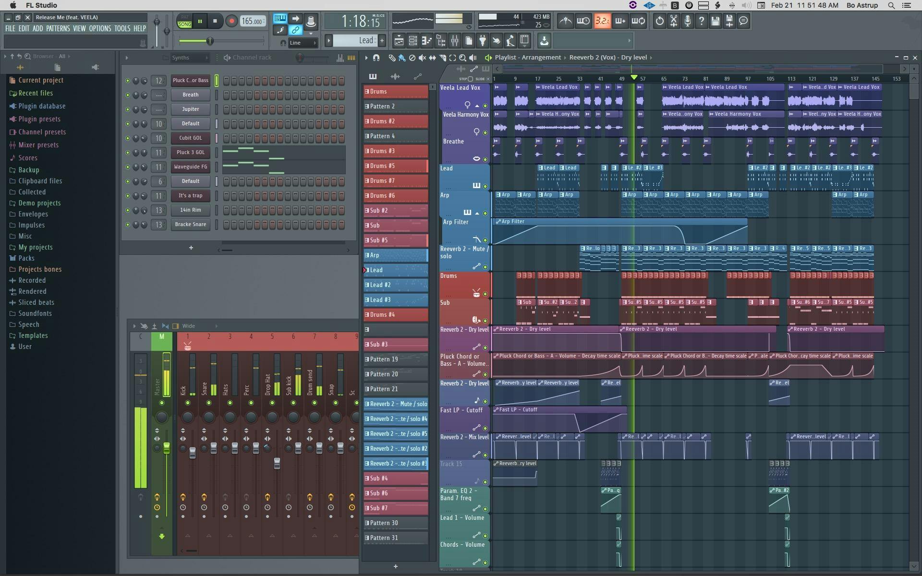Open the FILE menu

10,29
